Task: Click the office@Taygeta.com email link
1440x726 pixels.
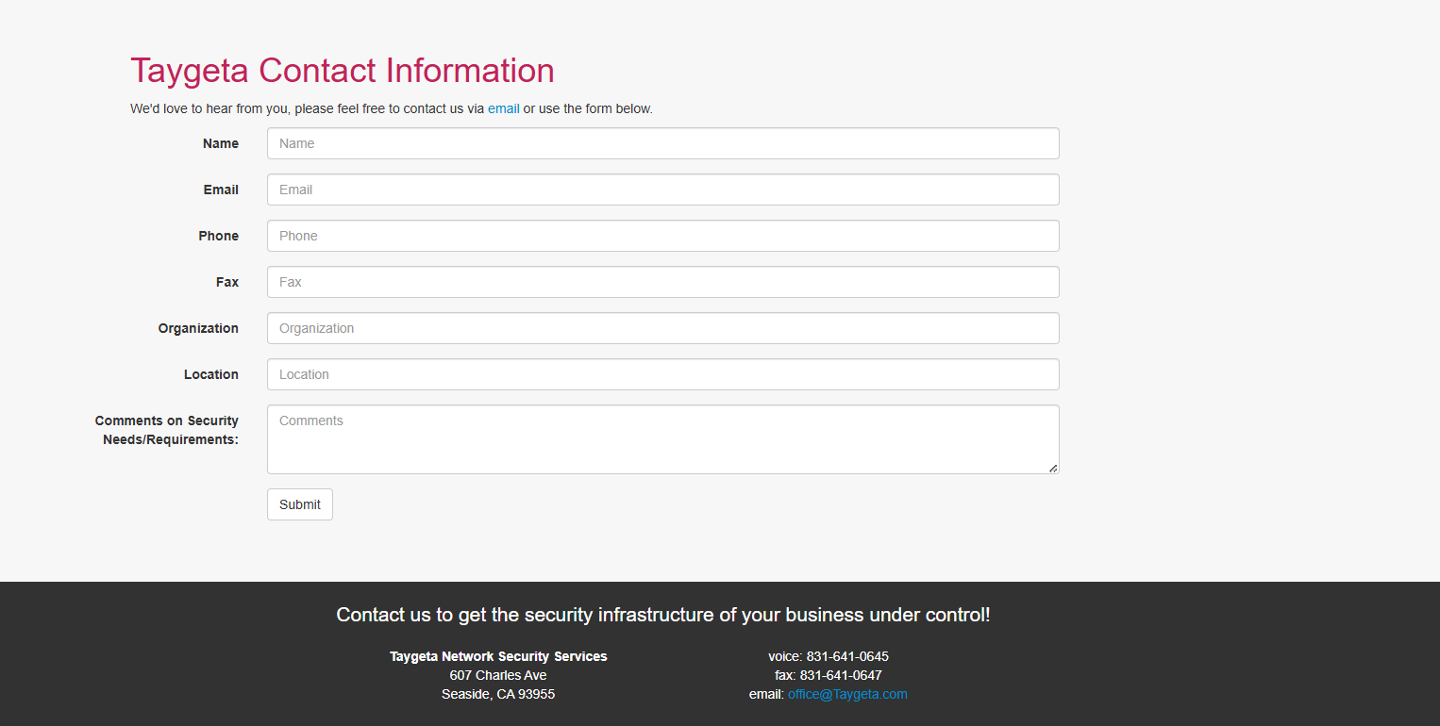Action: tap(847, 694)
